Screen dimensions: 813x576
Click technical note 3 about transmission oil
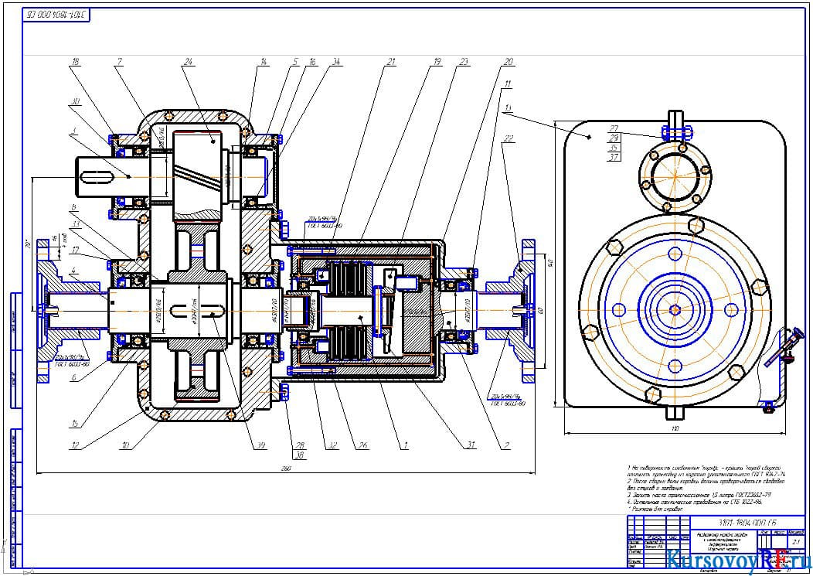click(x=699, y=496)
